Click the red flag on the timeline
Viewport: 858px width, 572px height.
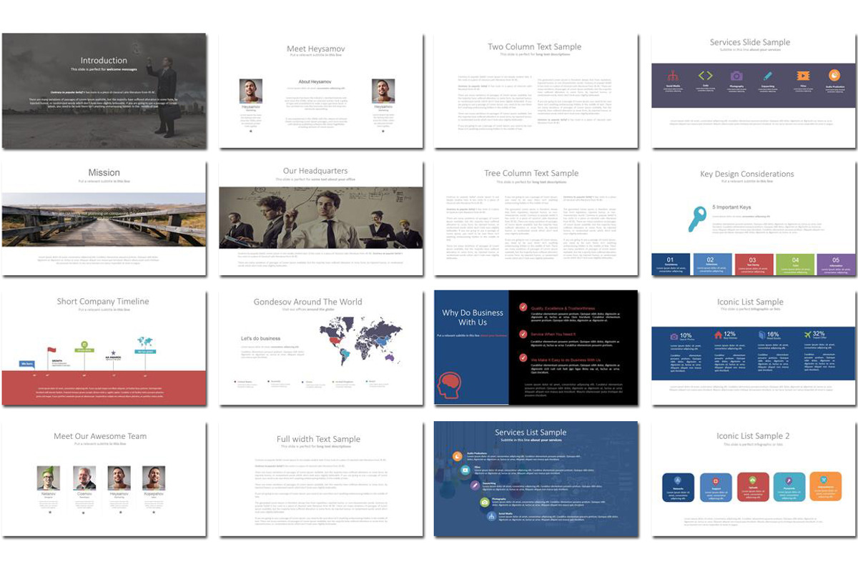coord(51,350)
